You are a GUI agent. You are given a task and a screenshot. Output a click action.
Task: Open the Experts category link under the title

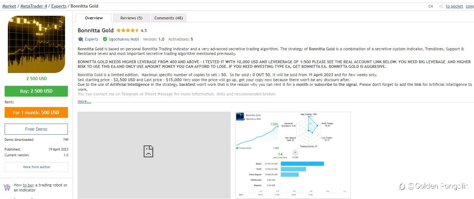click(x=92, y=39)
